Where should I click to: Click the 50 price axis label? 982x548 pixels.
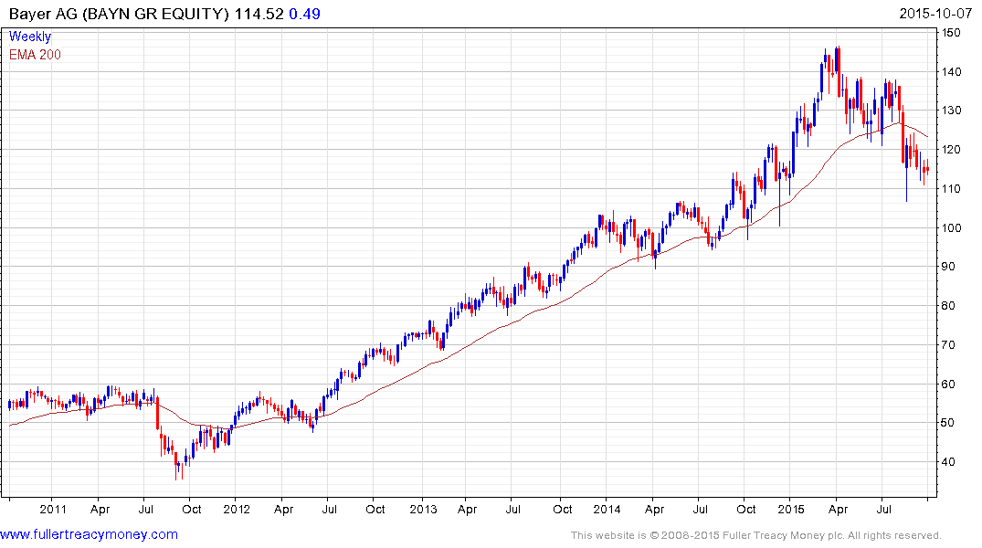click(x=948, y=423)
